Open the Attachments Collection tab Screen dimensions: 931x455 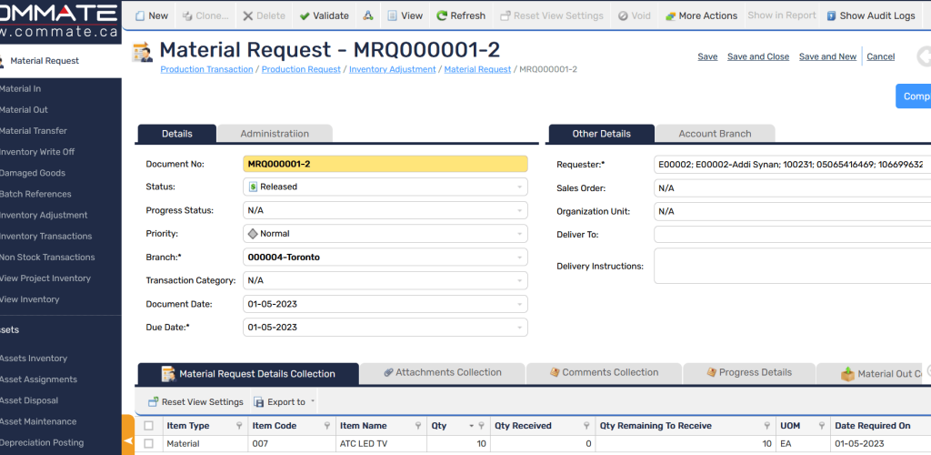point(443,373)
